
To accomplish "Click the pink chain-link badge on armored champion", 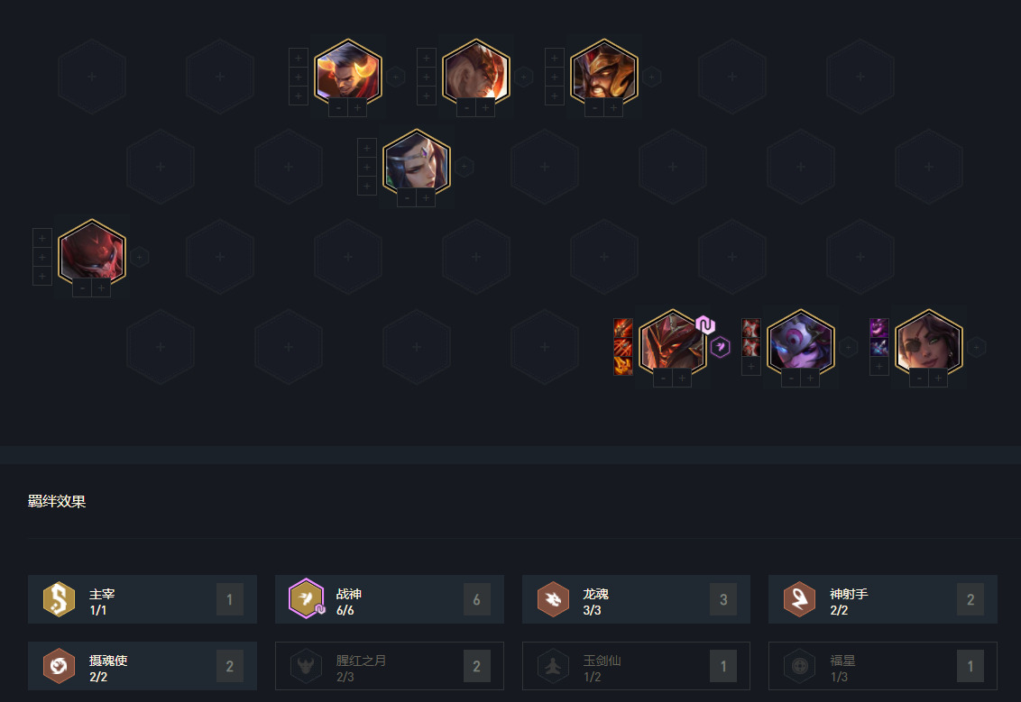I will pyautogui.click(x=705, y=324).
